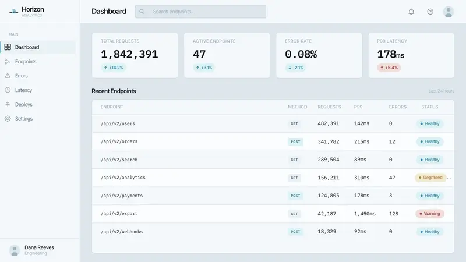Screen dimensions: 466x262
Task: Click the GET badge for /api/v2/export
Action: coord(294,214)
